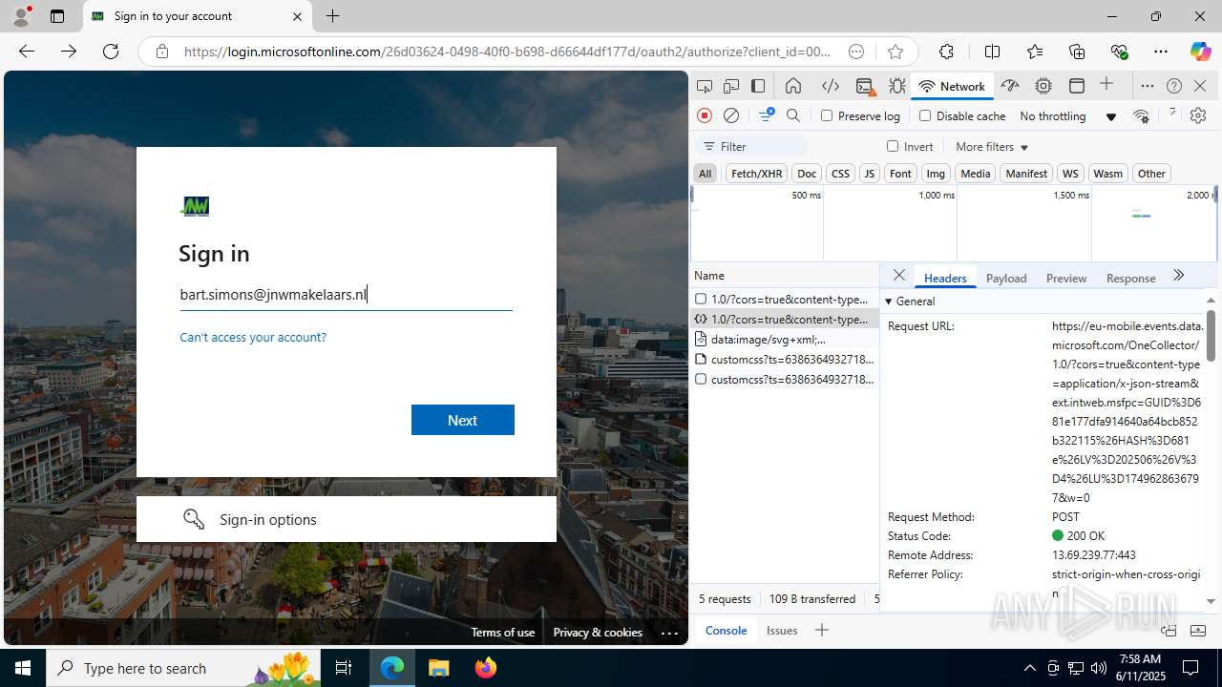The image size is (1222, 687).
Task: Switch to the Headers tab
Action: pos(945,278)
